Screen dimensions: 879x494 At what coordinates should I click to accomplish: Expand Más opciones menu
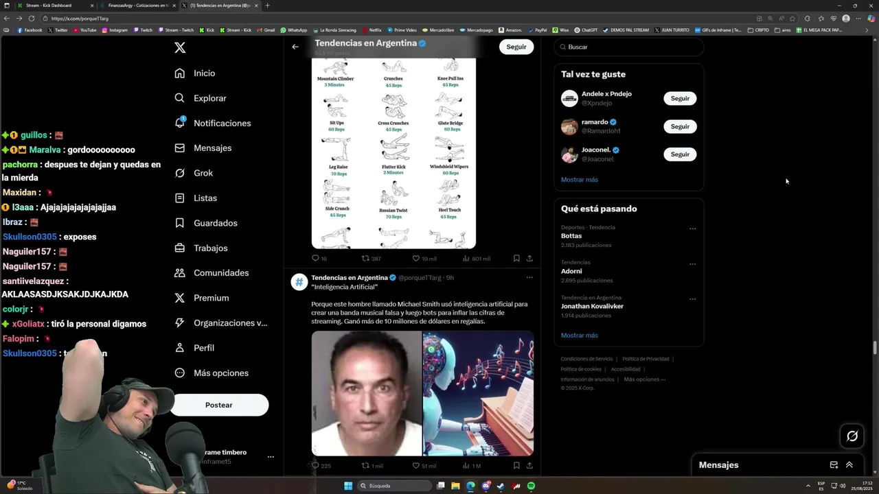tap(212, 373)
